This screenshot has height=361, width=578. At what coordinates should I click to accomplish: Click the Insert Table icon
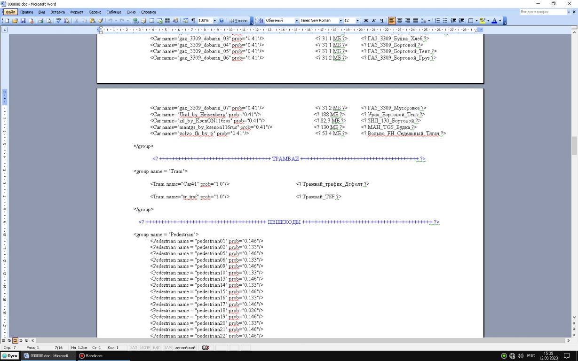click(x=152, y=21)
